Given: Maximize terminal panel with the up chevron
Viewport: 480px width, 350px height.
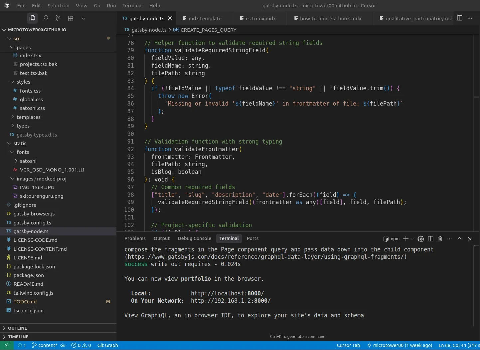Looking at the screenshot, I should pos(459,239).
